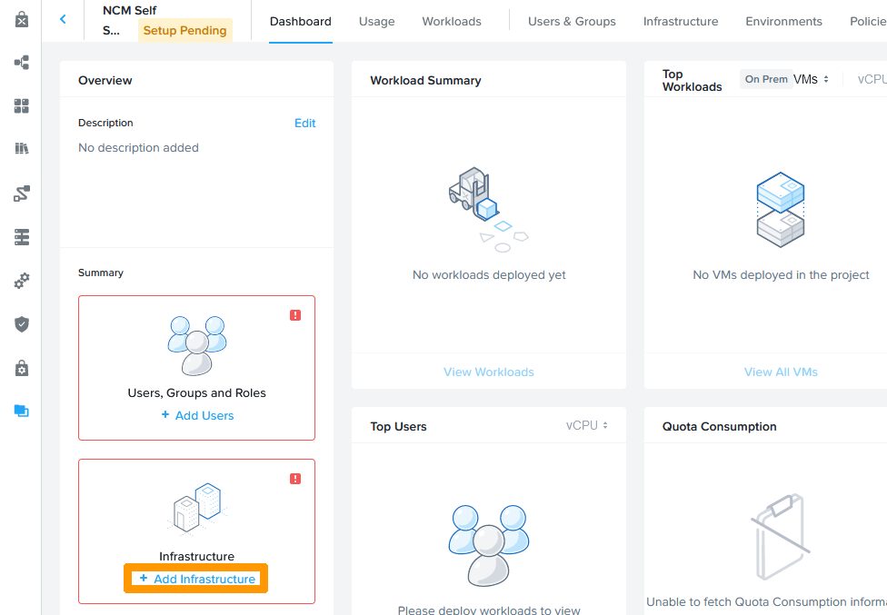The image size is (887, 615).
Task: Click the Add Infrastructure link
Action: [x=196, y=579]
